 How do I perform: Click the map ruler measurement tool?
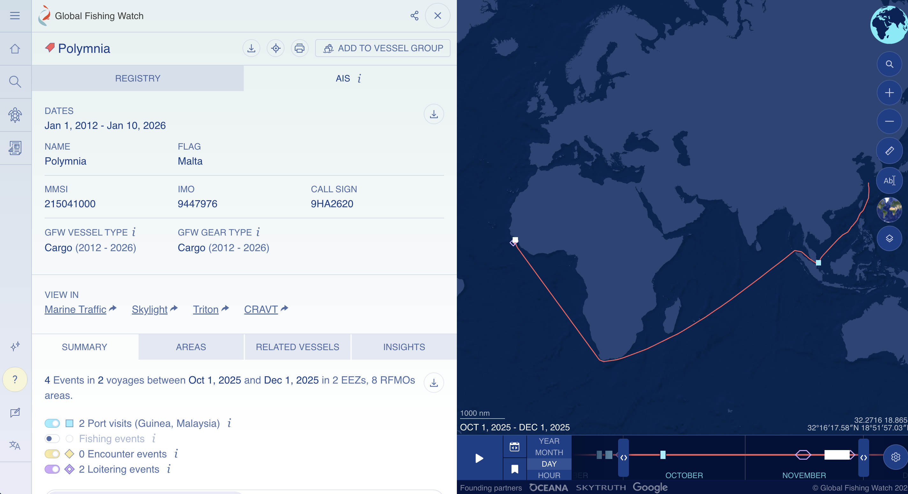click(x=889, y=151)
